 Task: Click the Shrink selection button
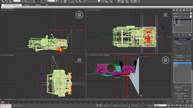178,46
